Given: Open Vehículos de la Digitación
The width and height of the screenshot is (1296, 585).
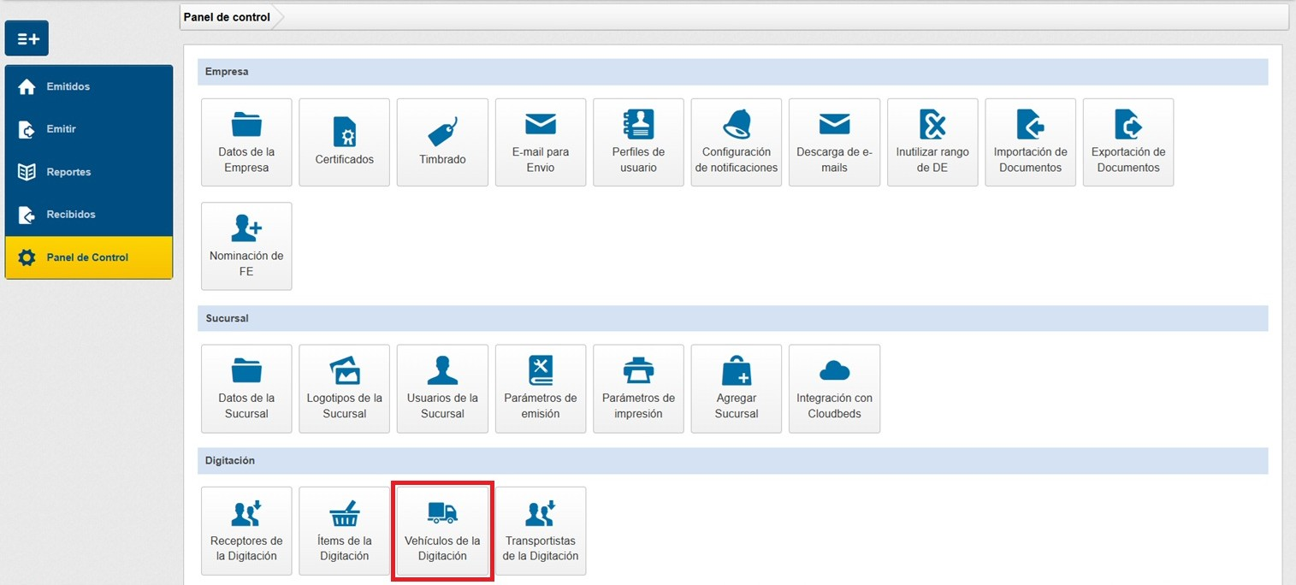Looking at the screenshot, I should (x=442, y=531).
